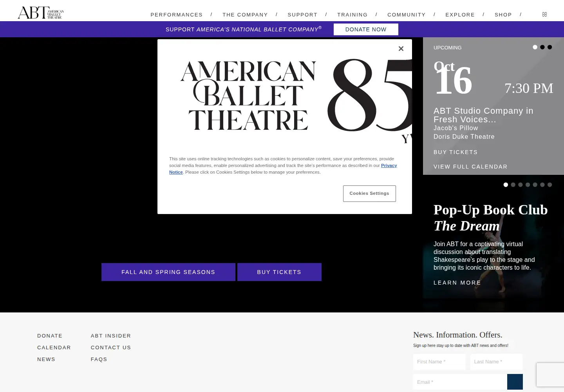The image size is (564, 392).
Task: Select the second dot of the Upcoming carousel
Action: (542, 47)
